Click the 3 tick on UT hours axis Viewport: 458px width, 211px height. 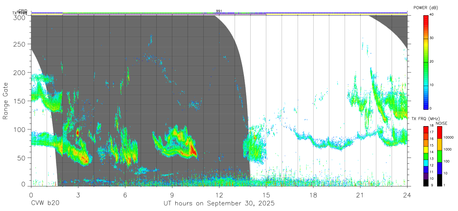point(78,195)
